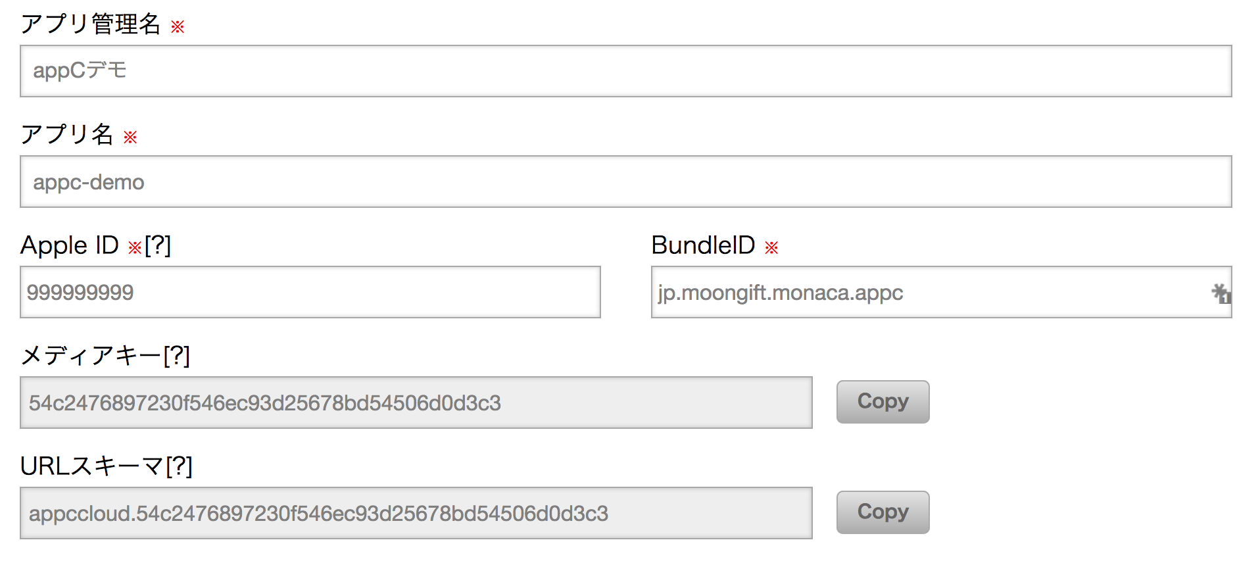Click the メディアキー label text
The height and width of the screenshot is (563, 1260).
[91, 356]
